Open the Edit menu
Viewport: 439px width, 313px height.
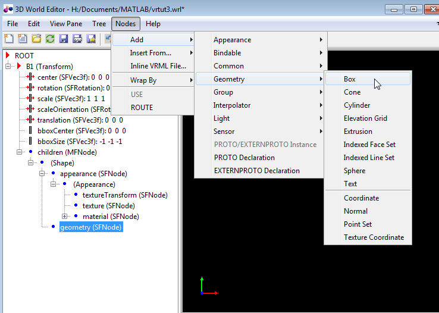point(34,24)
